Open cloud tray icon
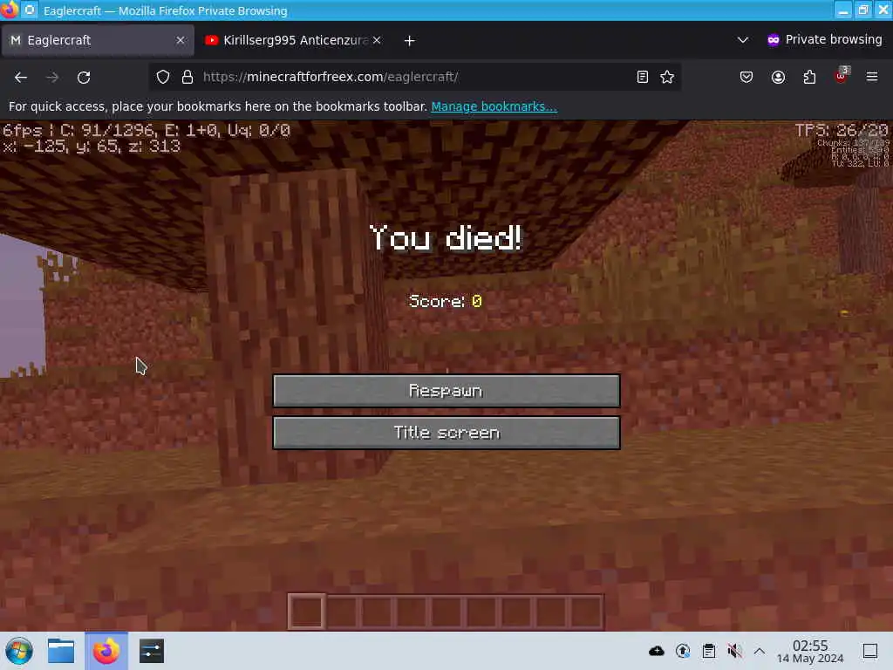 click(x=656, y=651)
